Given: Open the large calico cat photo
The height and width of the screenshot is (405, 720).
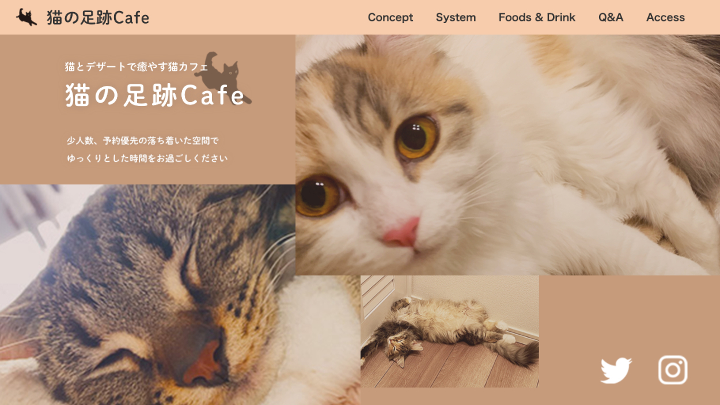Looking at the screenshot, I should click(507, 154).
